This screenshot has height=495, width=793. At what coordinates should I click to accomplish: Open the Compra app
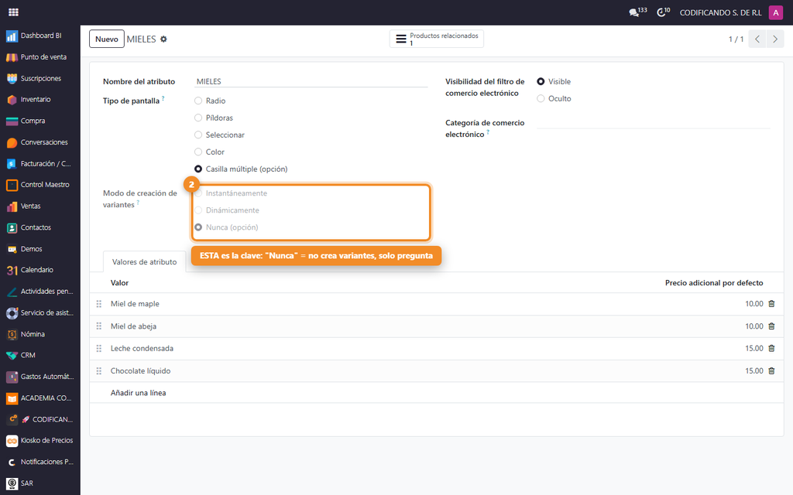40,121
